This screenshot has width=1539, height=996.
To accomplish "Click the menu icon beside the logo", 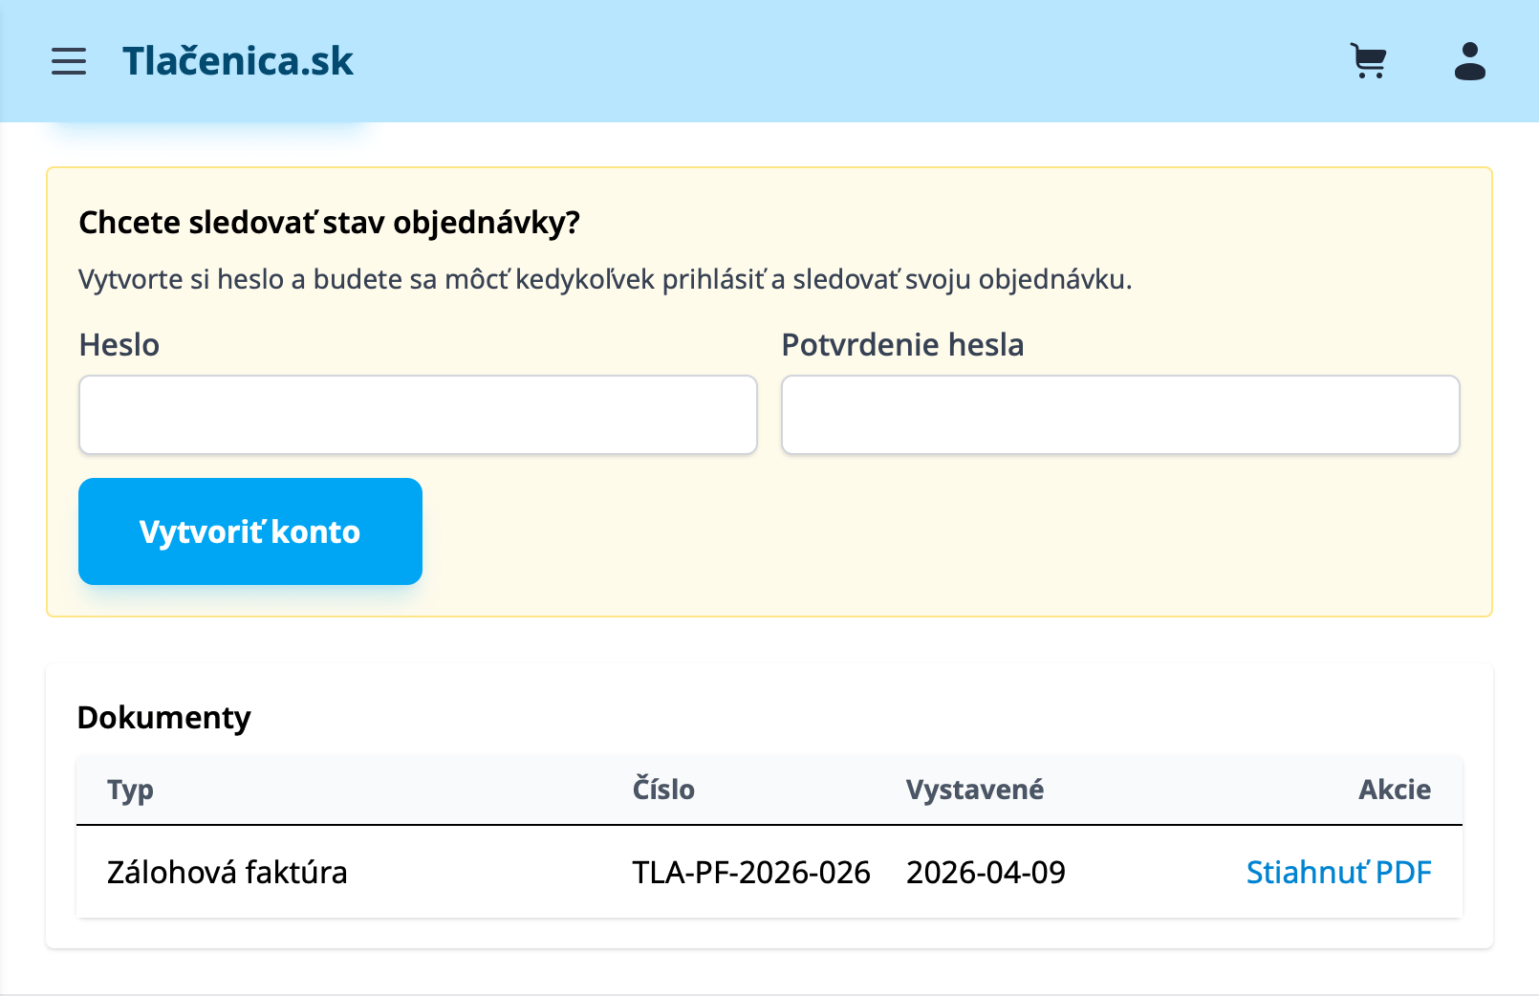I will pos(68,61).
